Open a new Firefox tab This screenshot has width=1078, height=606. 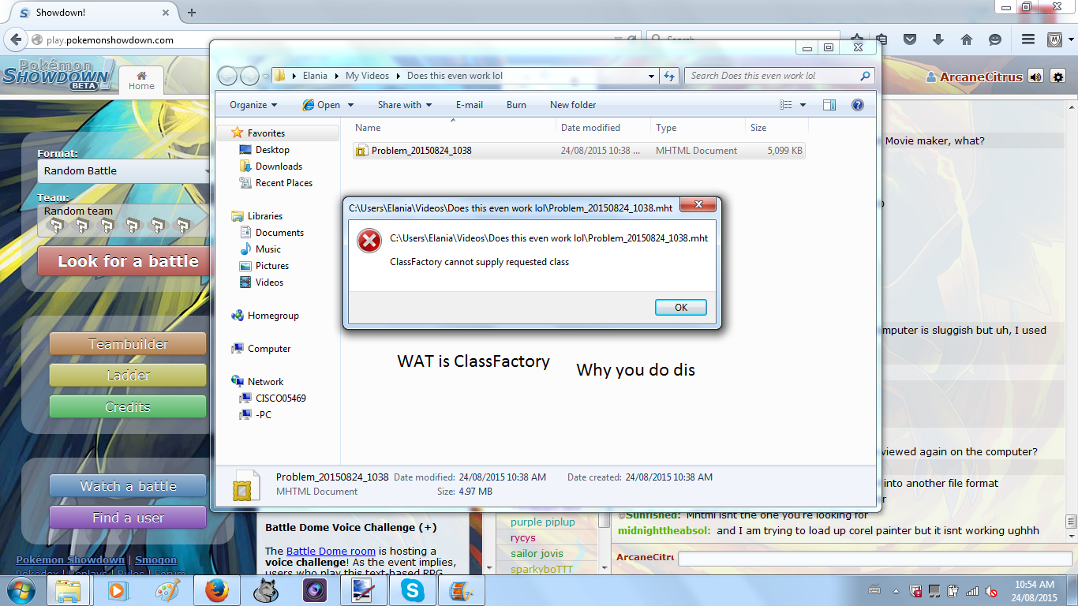click(x=191, y=13)
